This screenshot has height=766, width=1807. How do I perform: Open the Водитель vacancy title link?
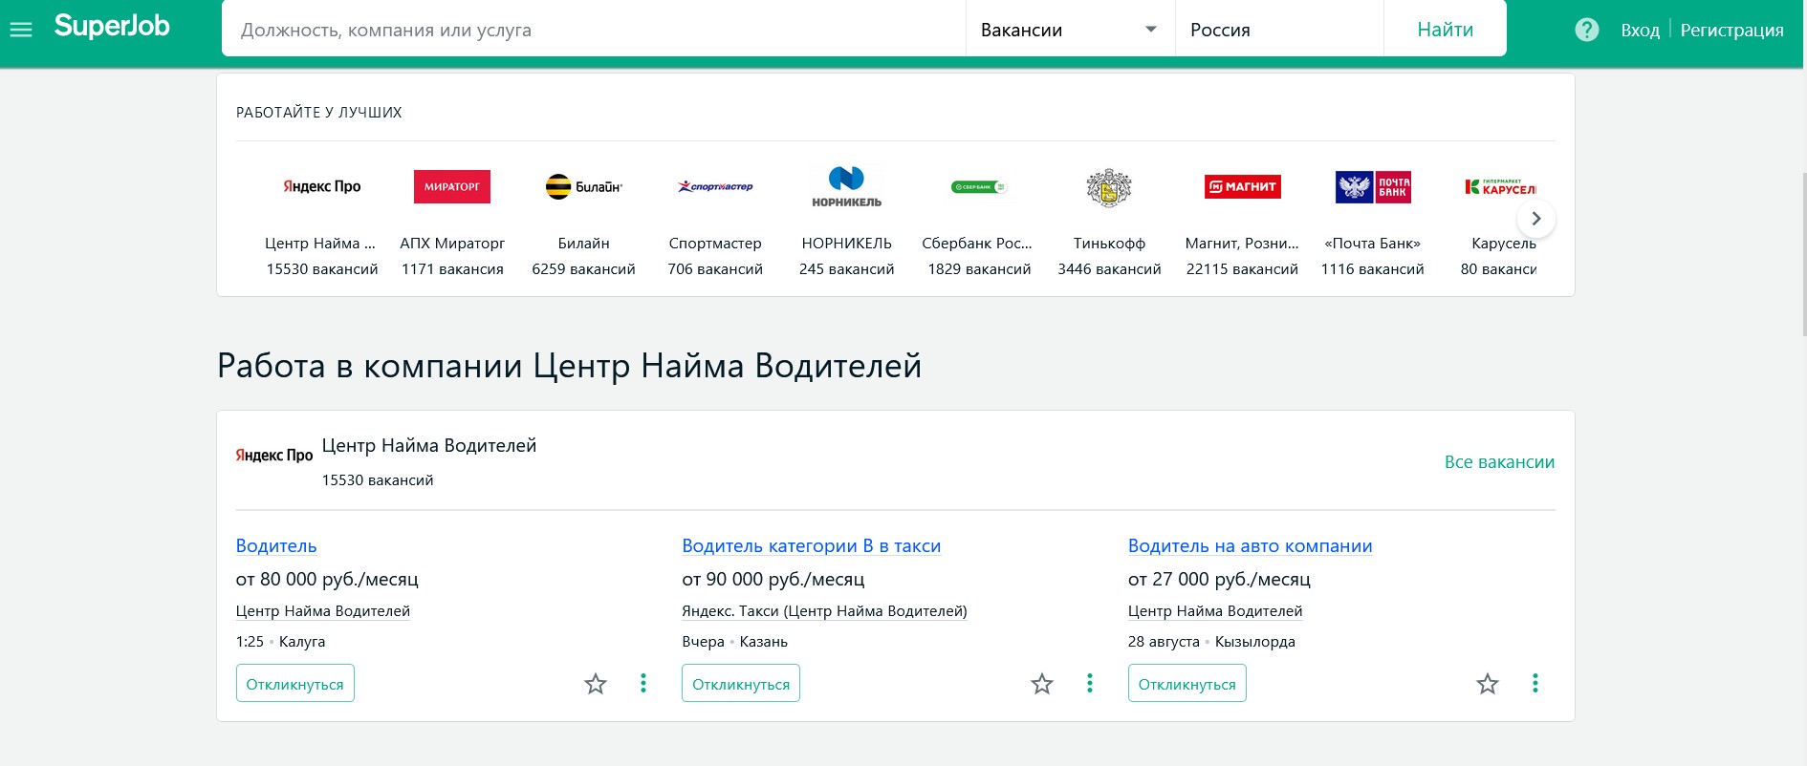(276, 546)
